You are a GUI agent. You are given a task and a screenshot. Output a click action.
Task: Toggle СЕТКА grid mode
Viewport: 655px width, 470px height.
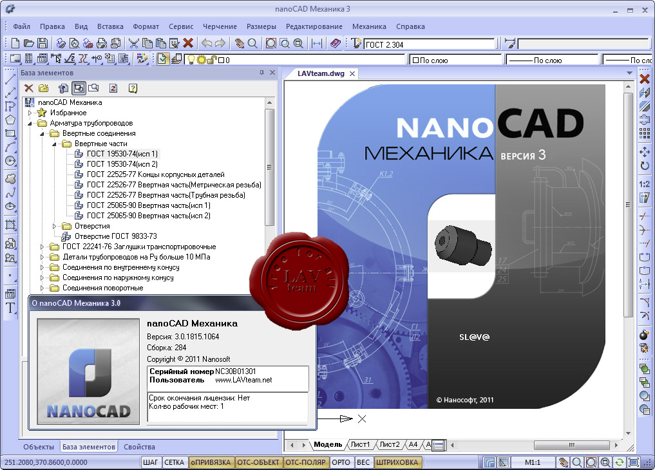[x=174, y=462]
